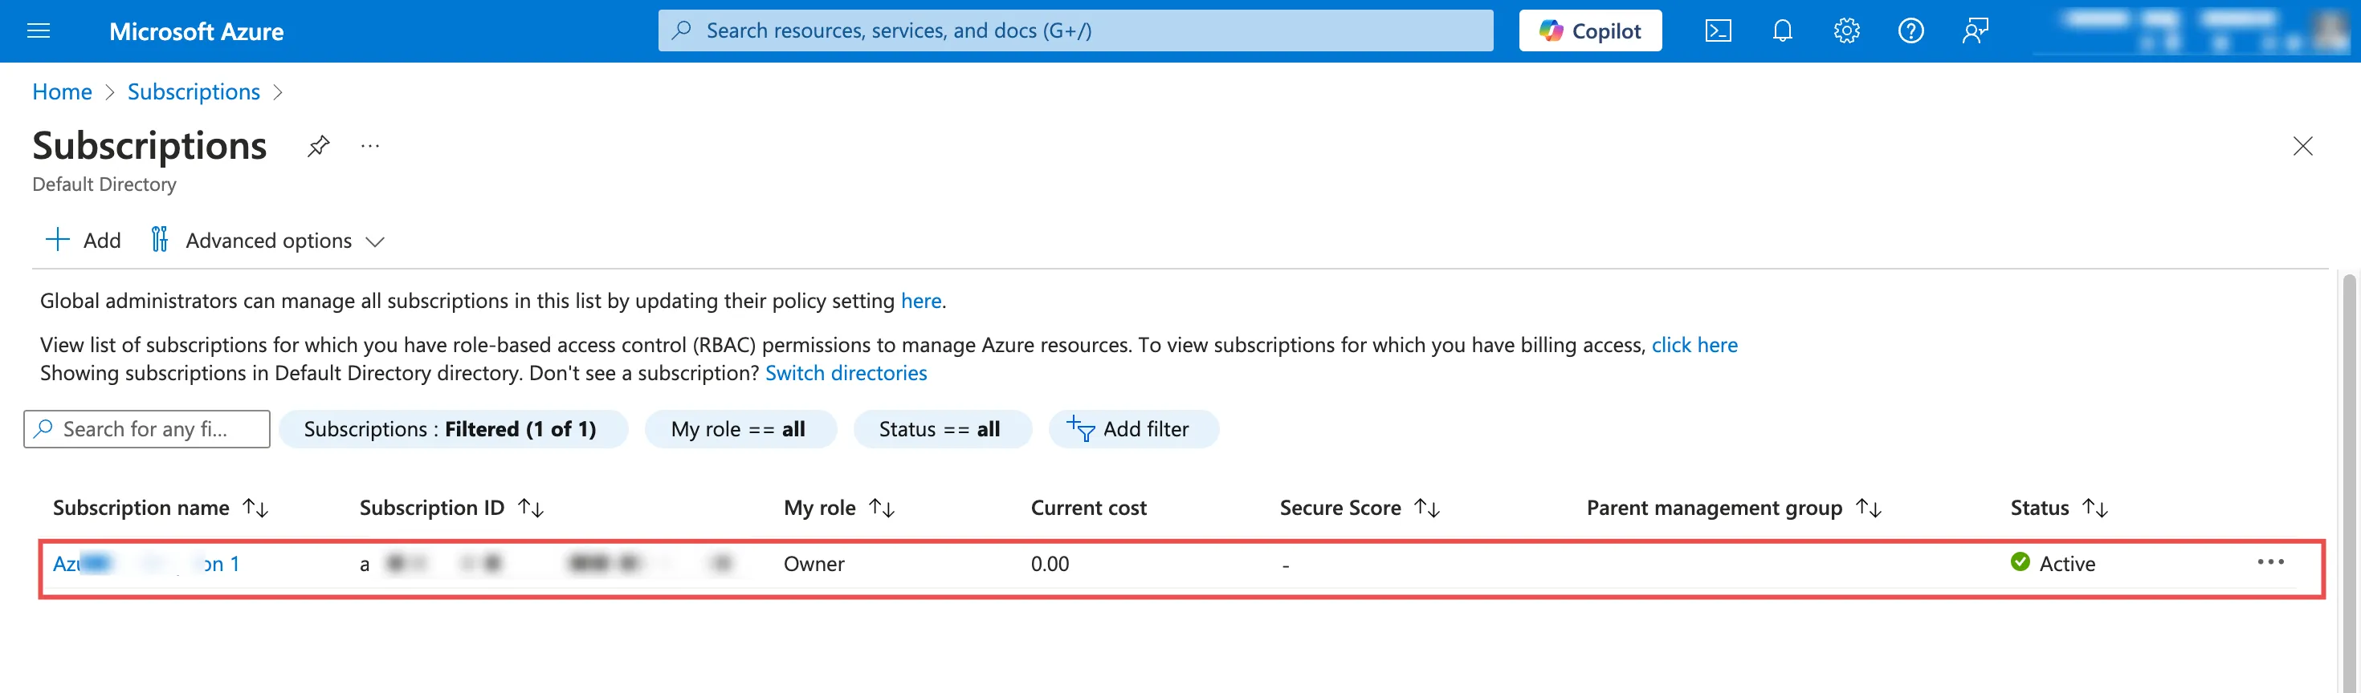2361x693 pixels.
Task: Open the Switch directories link
Action: (x=845, y=373)
